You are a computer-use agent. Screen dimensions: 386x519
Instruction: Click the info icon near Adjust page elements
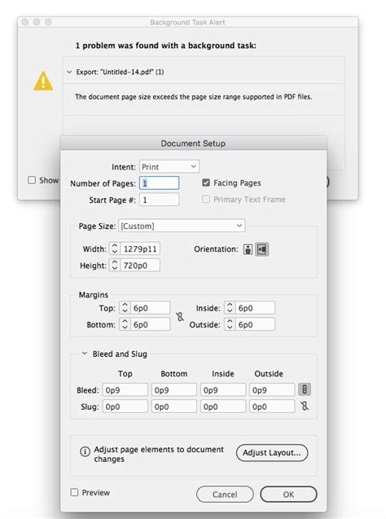(x=85, y=451)
